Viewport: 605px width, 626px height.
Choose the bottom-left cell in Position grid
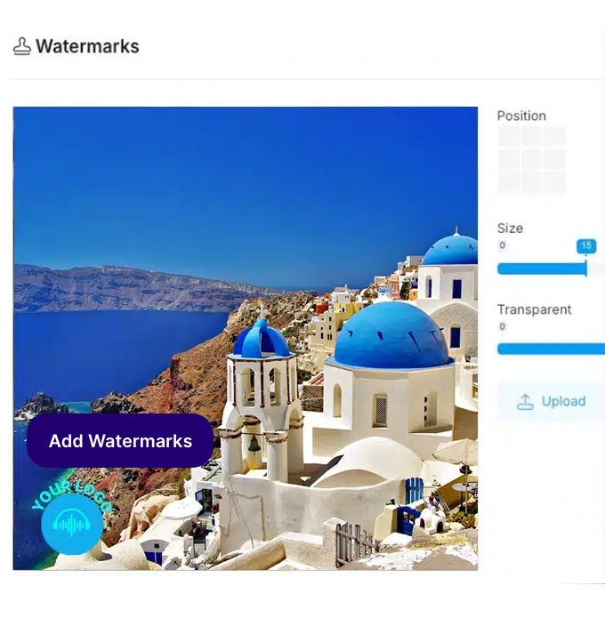point(508,182)
